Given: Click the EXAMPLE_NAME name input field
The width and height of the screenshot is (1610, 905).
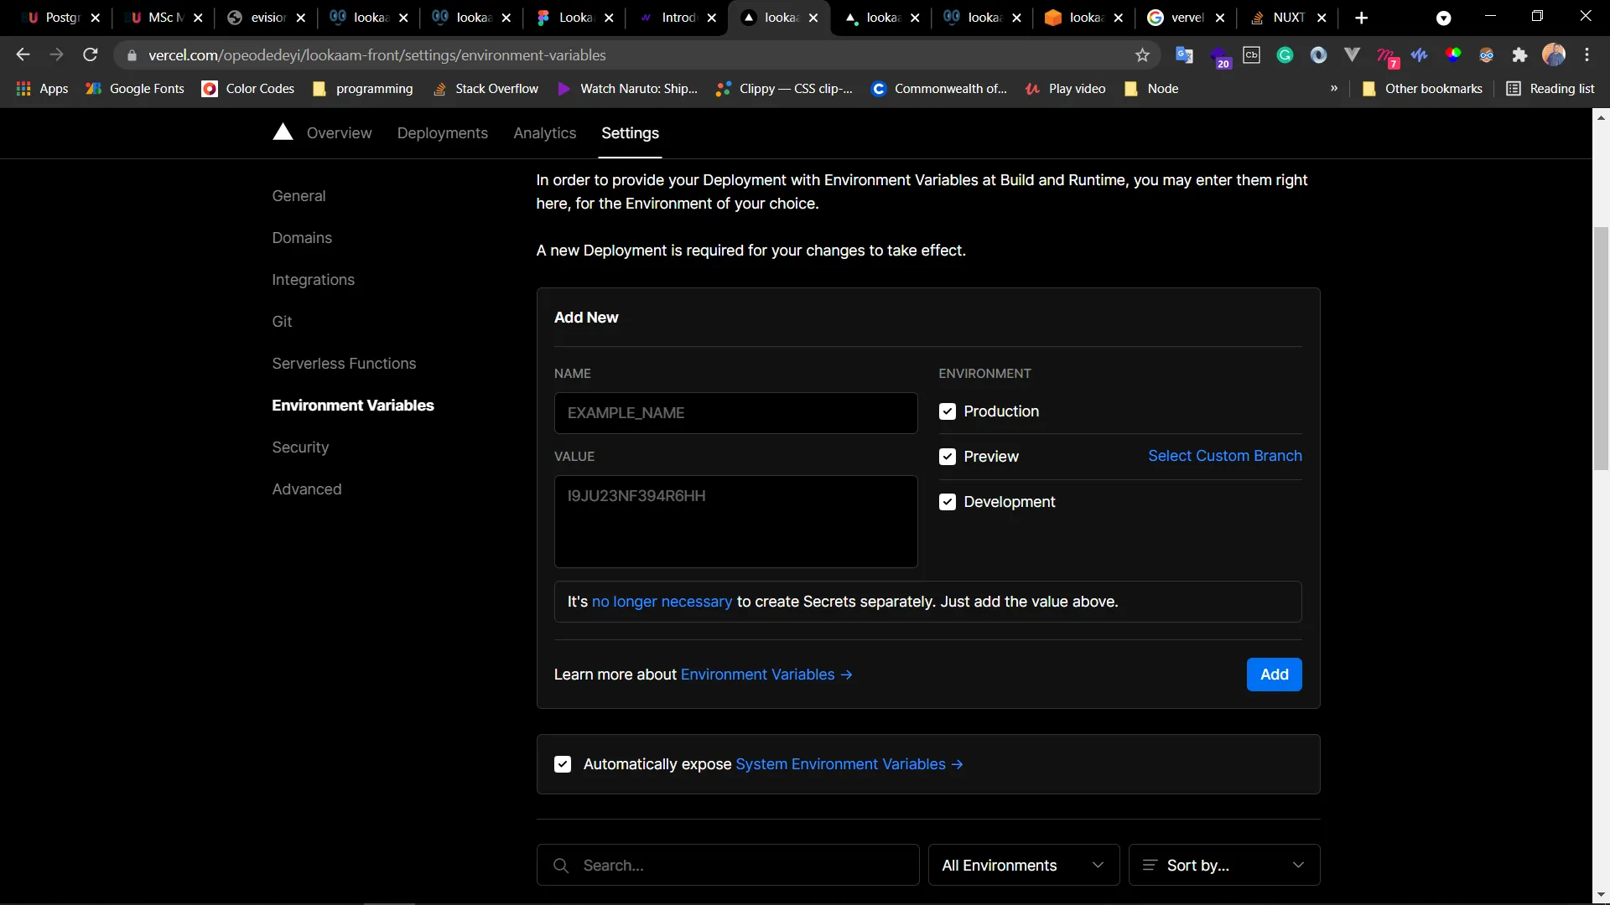Looking at the screenshot, I should 735,413.
